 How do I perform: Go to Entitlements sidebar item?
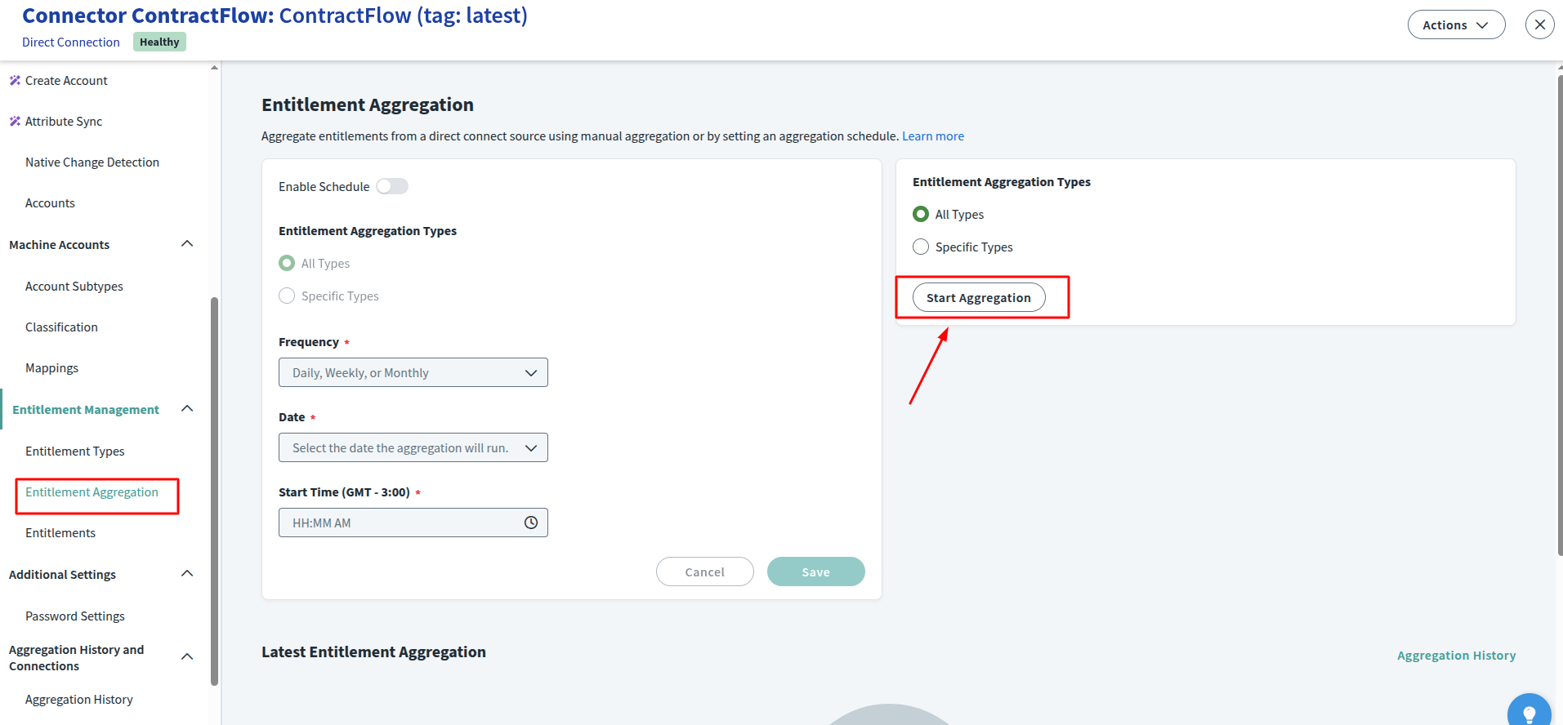[60, 532]
